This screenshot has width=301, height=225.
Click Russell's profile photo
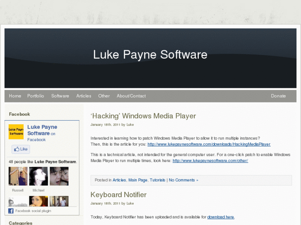(18, 176)
